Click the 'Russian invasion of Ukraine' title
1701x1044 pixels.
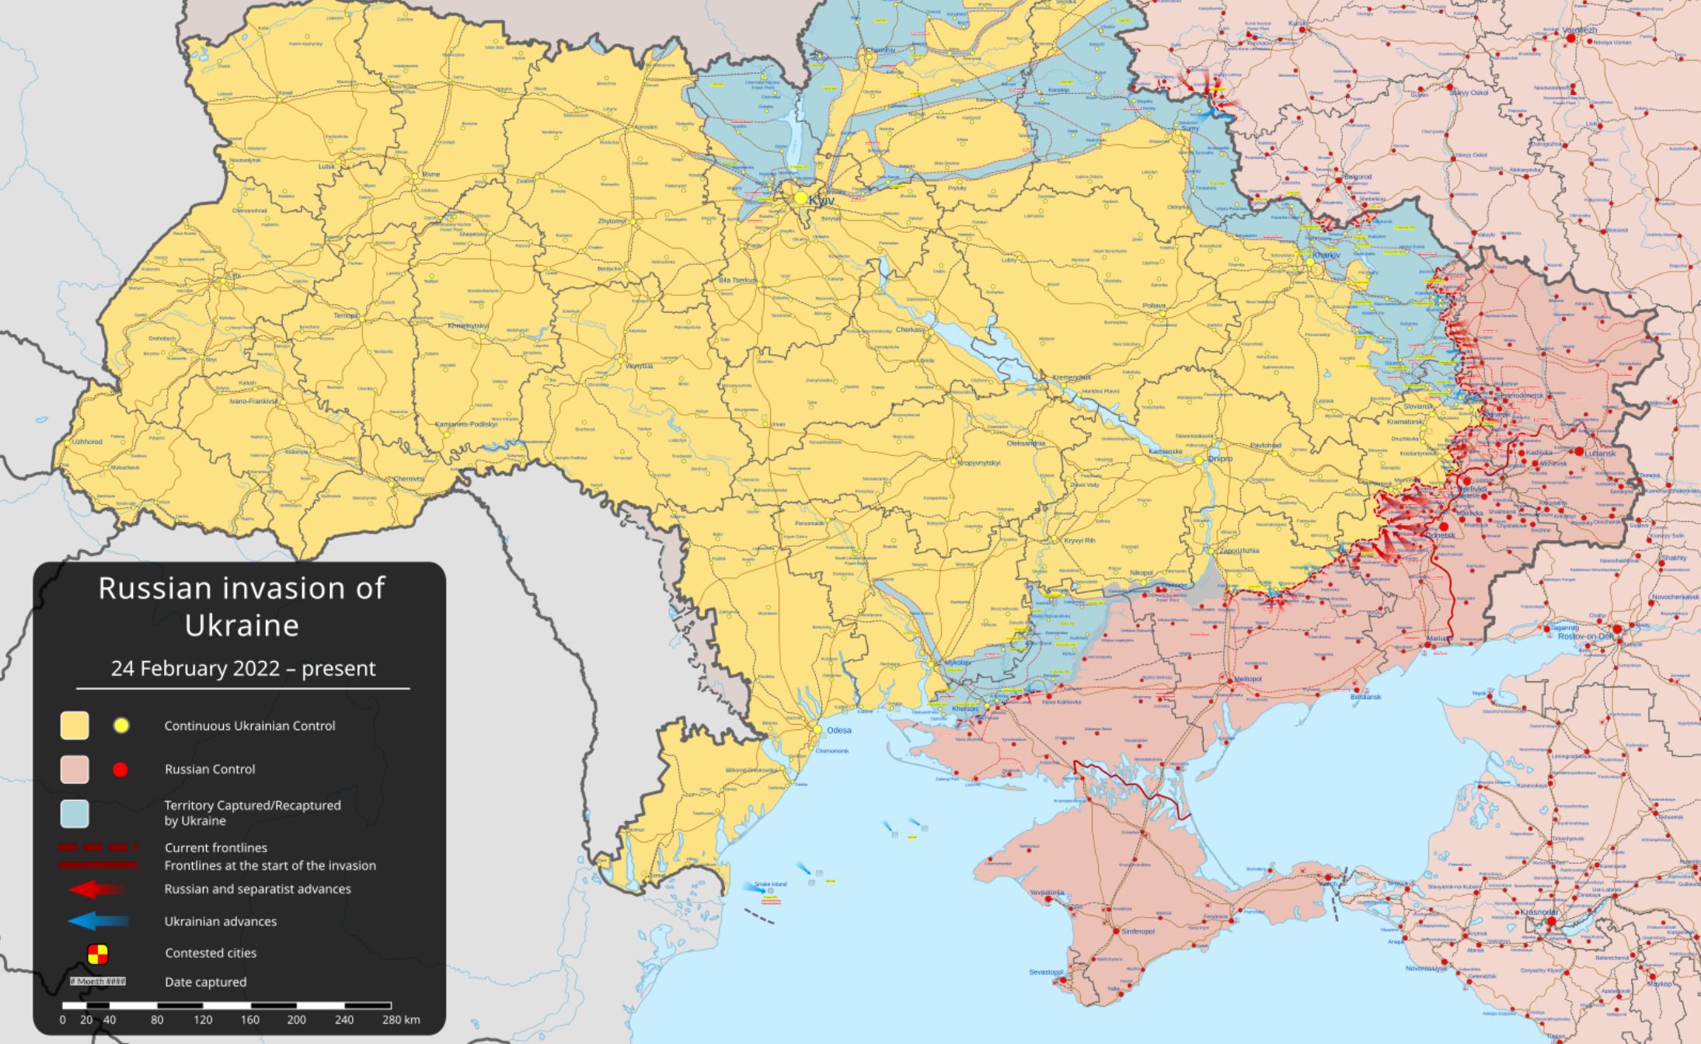coord(242,607)
